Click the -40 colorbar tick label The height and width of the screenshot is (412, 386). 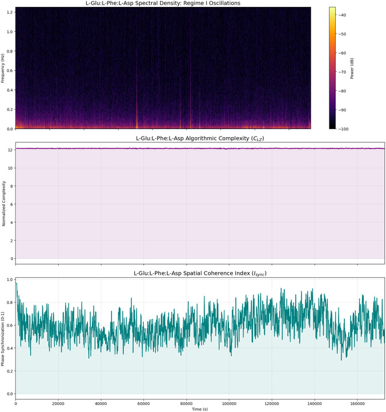(342, 15)
